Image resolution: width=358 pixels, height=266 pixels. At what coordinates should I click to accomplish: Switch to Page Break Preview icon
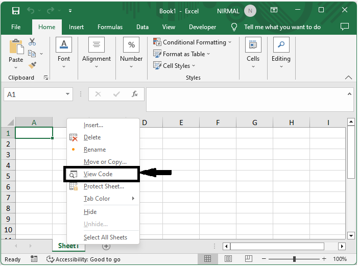248,259
